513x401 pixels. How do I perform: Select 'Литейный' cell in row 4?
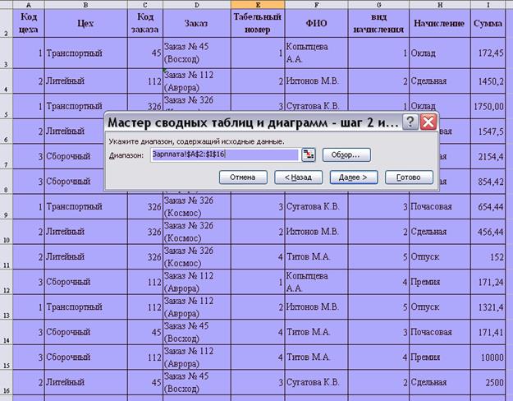pyautogui.click(x=85, y=81)
